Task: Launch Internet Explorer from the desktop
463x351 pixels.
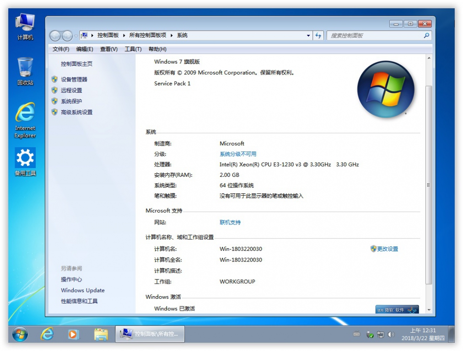Action: [25, 120]
